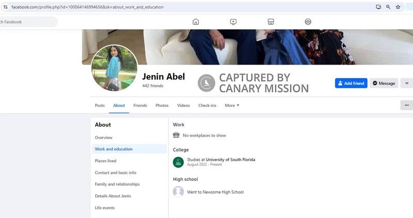Click the 'August 2022 - Present' text
The image size is (413, 218).
point(204,164)
